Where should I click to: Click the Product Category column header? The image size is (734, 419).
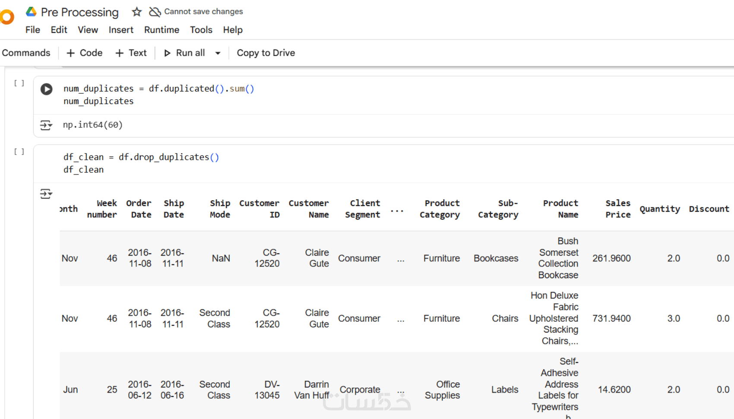pos(440,209)
